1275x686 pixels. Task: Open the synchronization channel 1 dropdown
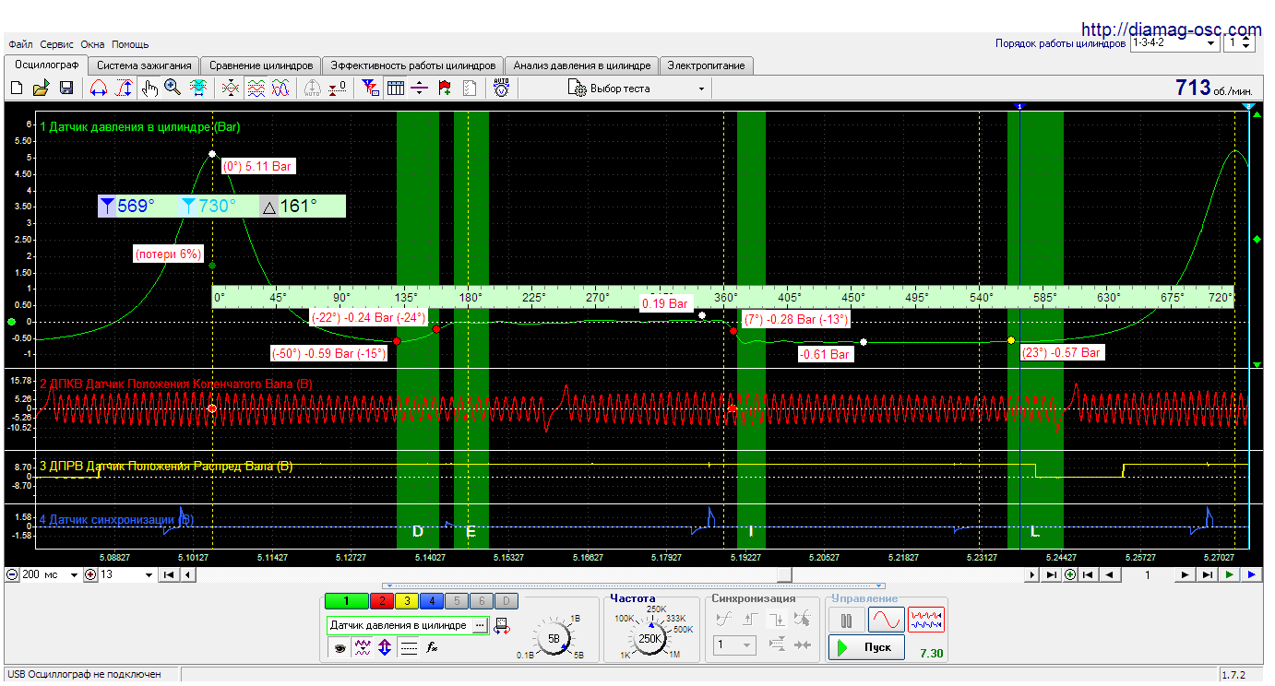(734, 645)
